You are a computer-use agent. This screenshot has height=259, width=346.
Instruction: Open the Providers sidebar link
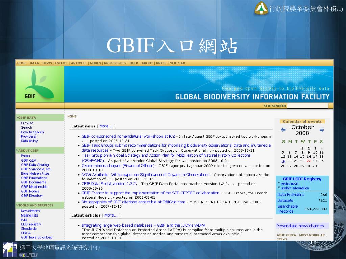28,136
